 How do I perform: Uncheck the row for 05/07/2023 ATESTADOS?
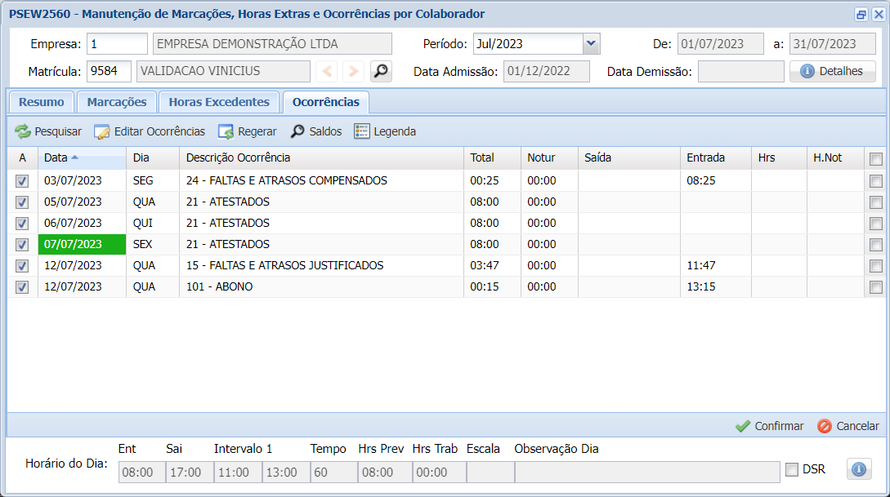21,202
